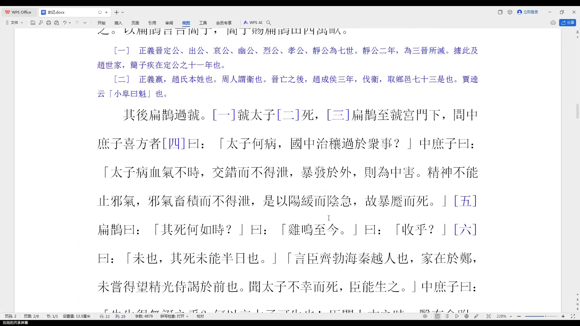Screen dimensions: 580x326
Task: Click the vertical scrollbar thumb
Action: (x=578, y=111)
